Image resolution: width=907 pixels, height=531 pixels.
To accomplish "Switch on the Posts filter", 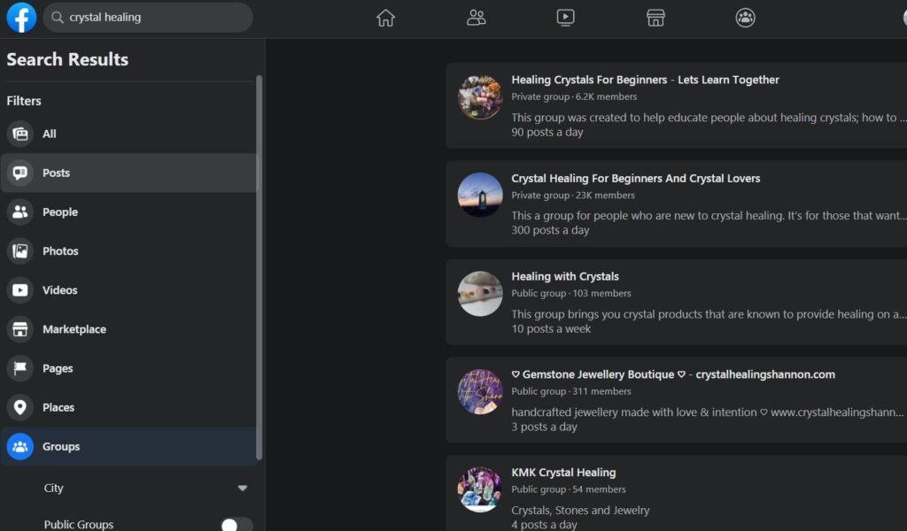I will pyautogui.click(x=57, y=173).
